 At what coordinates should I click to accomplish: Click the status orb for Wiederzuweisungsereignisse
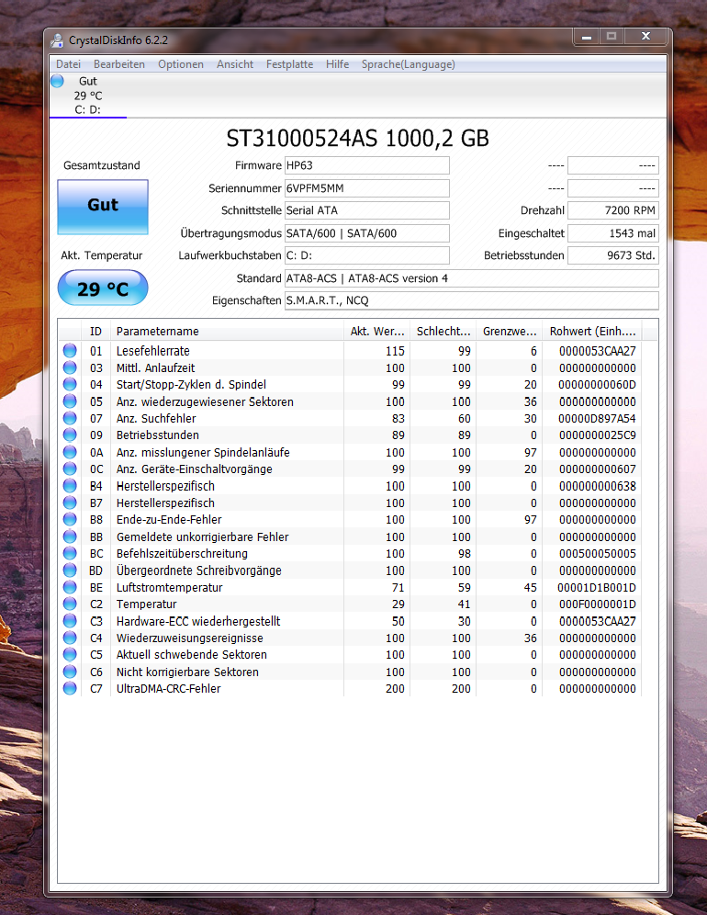[x=70, y=638]
